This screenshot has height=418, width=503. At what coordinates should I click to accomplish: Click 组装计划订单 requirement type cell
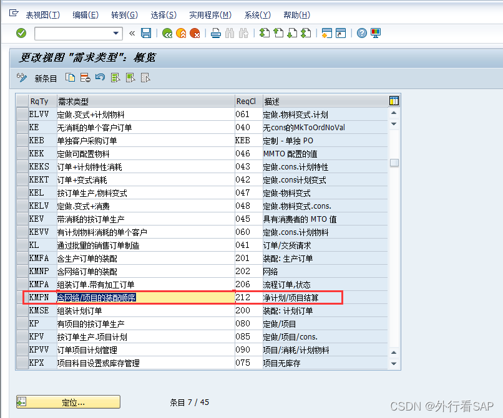(145, 311)
